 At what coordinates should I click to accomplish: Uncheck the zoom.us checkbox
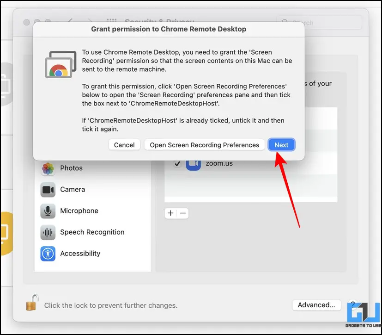tap(177, 163)
